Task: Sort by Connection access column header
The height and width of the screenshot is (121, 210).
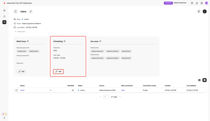Action: (x=150, y=86)
